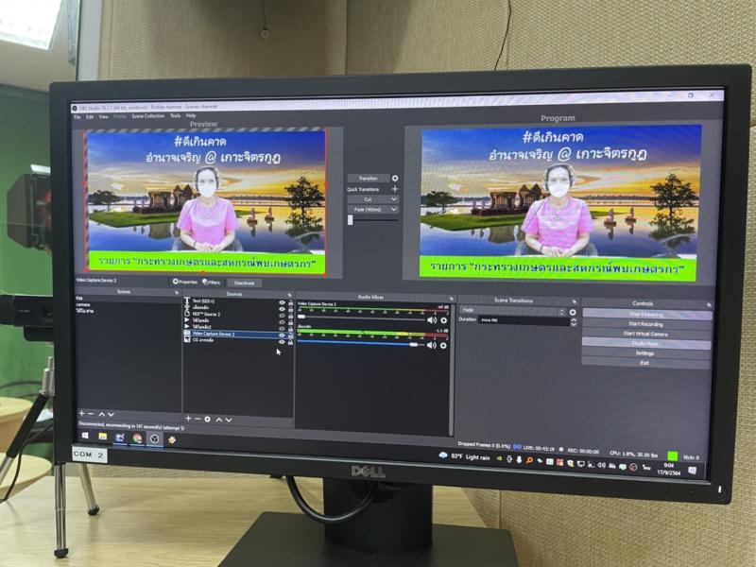This screenshot has height=567, width=756.
Task: Open the Help menu
Action: [191, 115]
